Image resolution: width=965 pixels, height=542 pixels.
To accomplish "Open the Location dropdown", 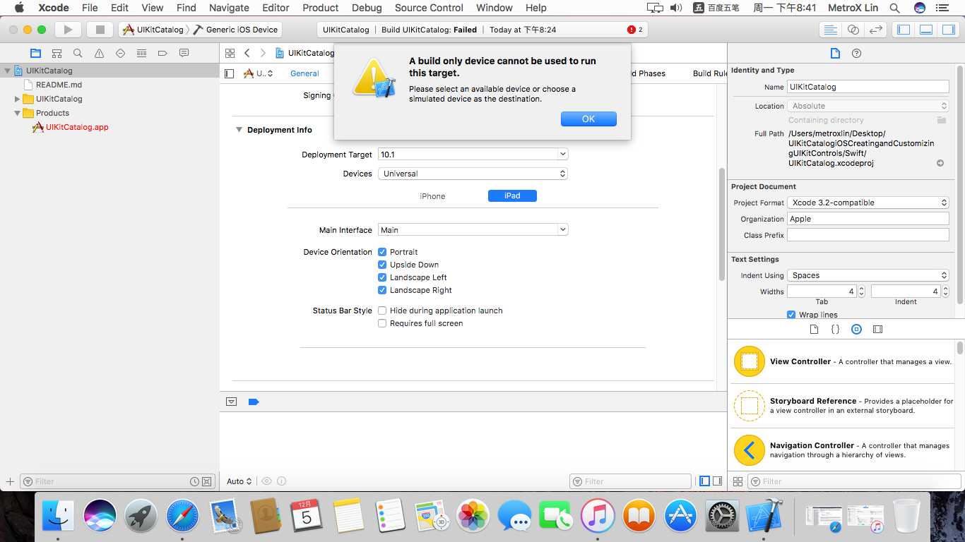I will coord(868,106).
